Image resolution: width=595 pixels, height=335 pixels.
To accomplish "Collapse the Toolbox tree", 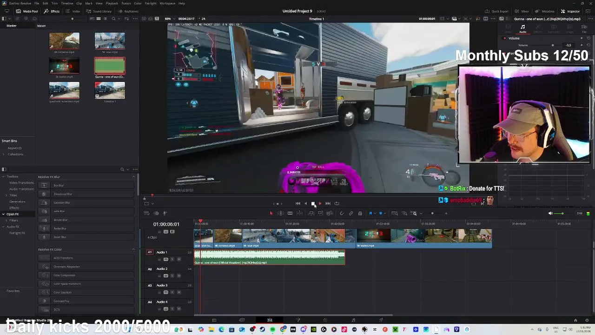I will [x=3, y=177].
